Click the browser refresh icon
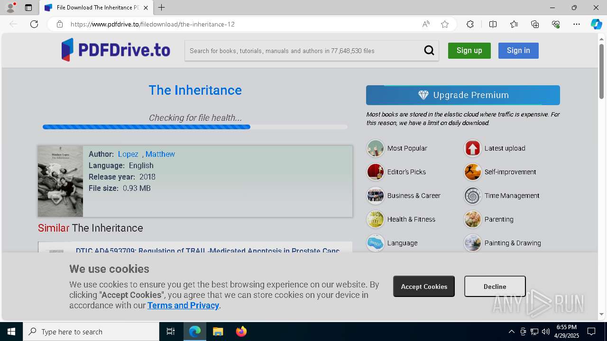The image size is (607, 341). point(34,24)
